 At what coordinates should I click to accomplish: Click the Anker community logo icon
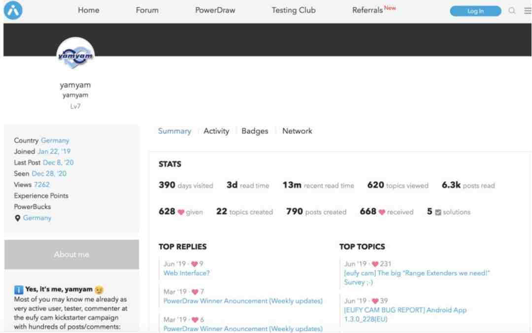[x=13, y=10]
